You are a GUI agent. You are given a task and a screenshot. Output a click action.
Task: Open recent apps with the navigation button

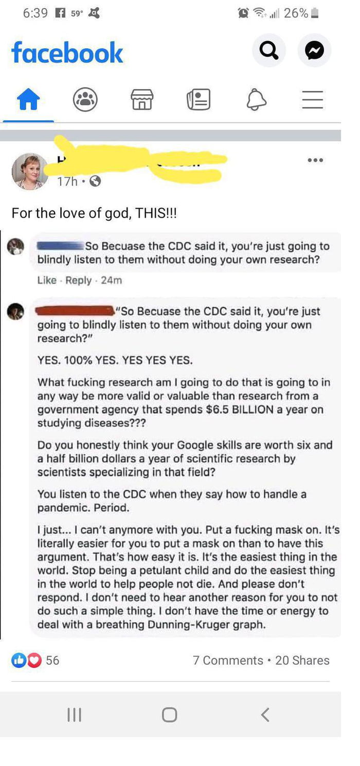(x=75, y=714)
